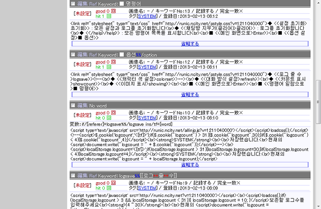Toggle the Keyword checkbox before 옵션%%/option
321x209 pixels.
pos(122,54)
